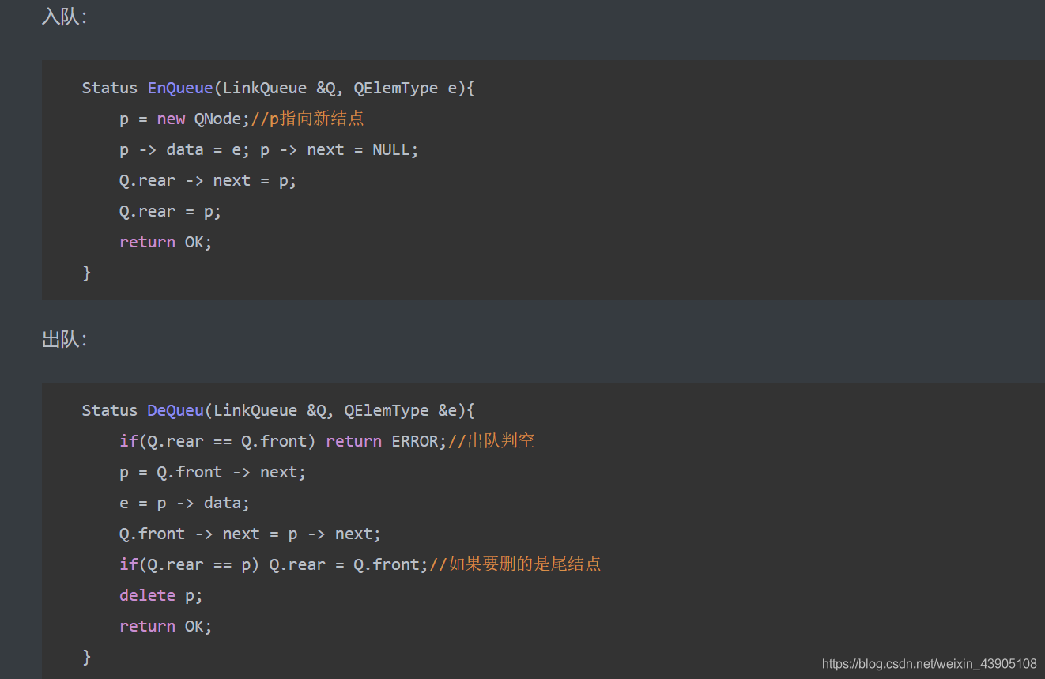Click the heading text 入队:

tap(64, 17)
